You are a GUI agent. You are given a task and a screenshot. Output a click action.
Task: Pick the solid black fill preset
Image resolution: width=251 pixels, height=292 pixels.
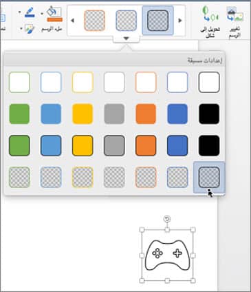coord(209,114)
